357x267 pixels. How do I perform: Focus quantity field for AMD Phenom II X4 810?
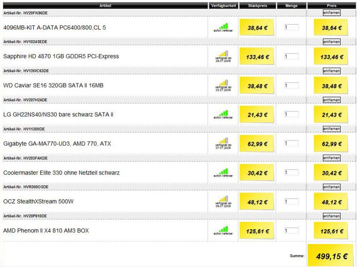coord(291,230)
